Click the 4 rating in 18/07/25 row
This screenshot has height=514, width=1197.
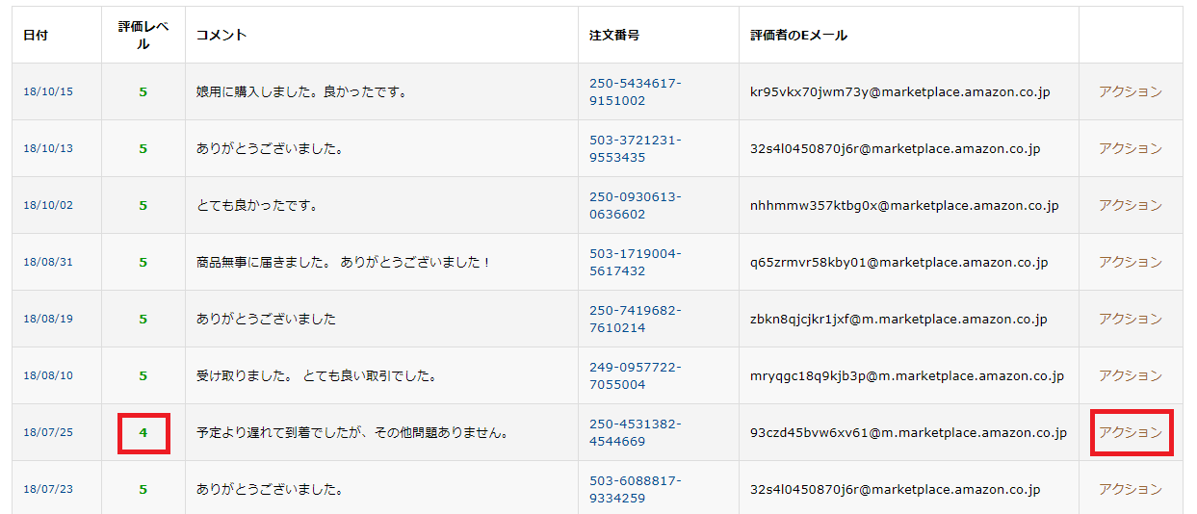(143, 432)
